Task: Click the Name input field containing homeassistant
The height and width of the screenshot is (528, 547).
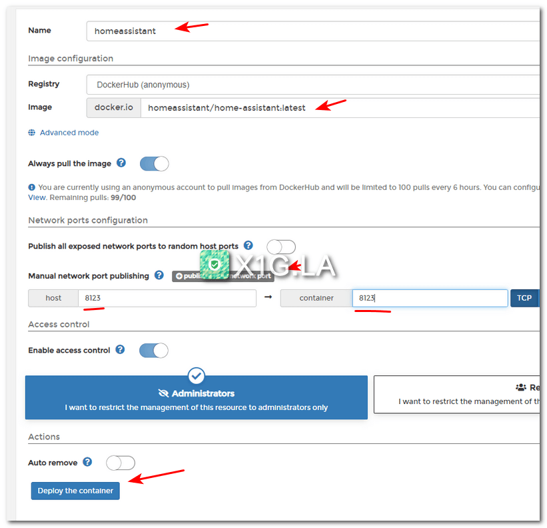Action: click(x=313, y=31)
